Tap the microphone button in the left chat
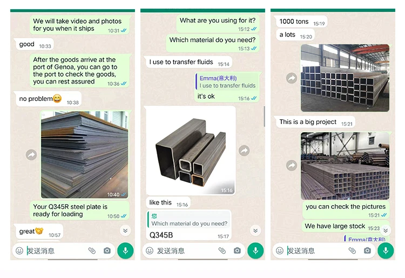The width and height of the screenshot is (405, 278). 125,250
